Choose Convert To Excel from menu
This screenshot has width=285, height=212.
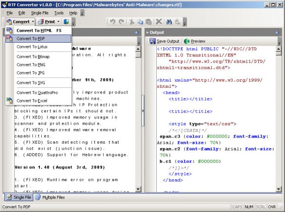[32, 101]
